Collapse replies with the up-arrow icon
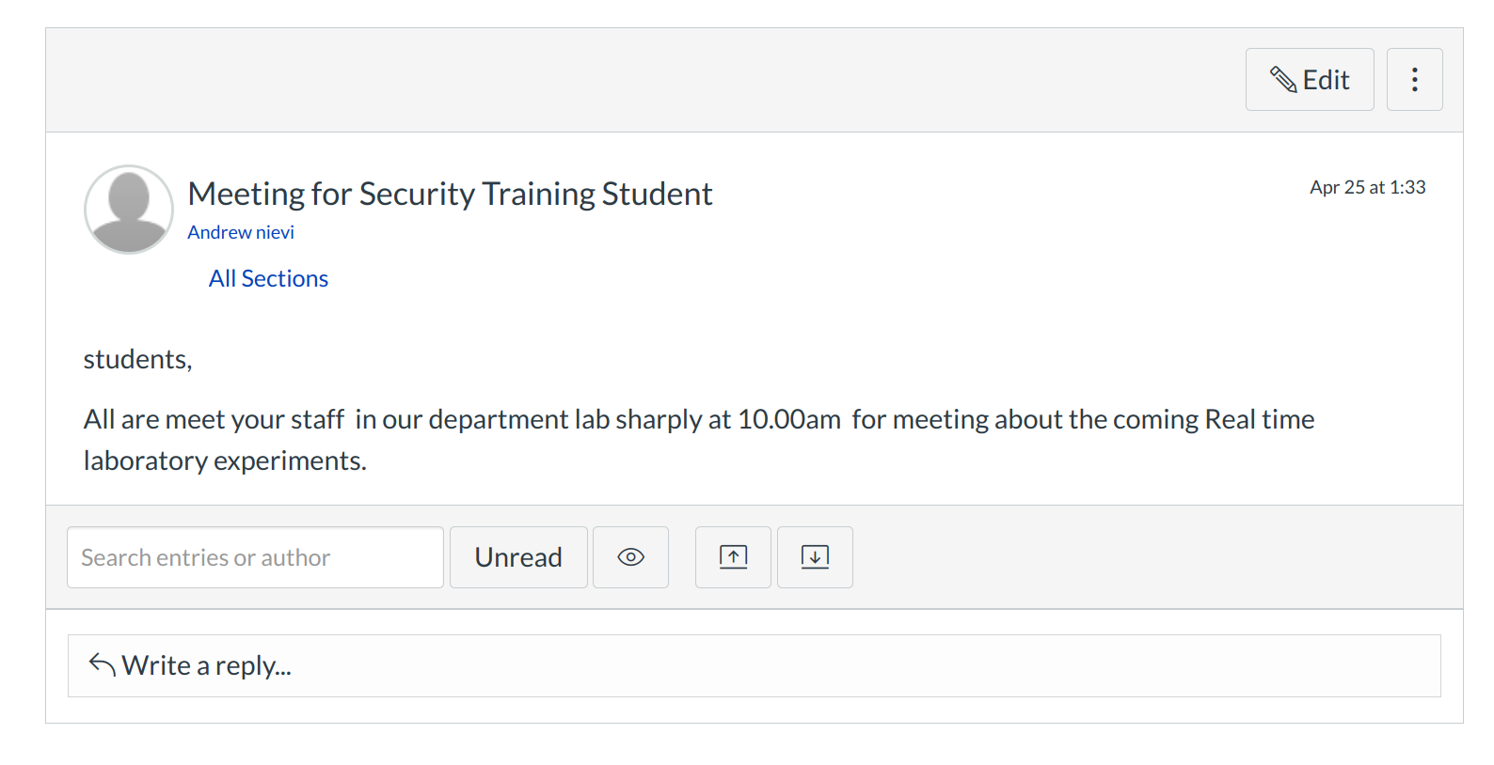 [x=733, y=557]
